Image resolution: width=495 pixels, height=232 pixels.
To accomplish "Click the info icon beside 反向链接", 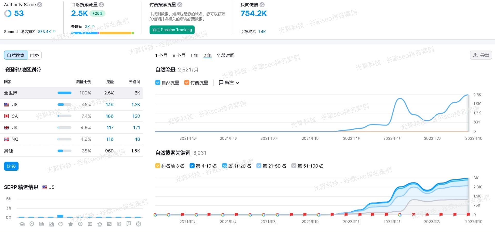I will point(262,4).
